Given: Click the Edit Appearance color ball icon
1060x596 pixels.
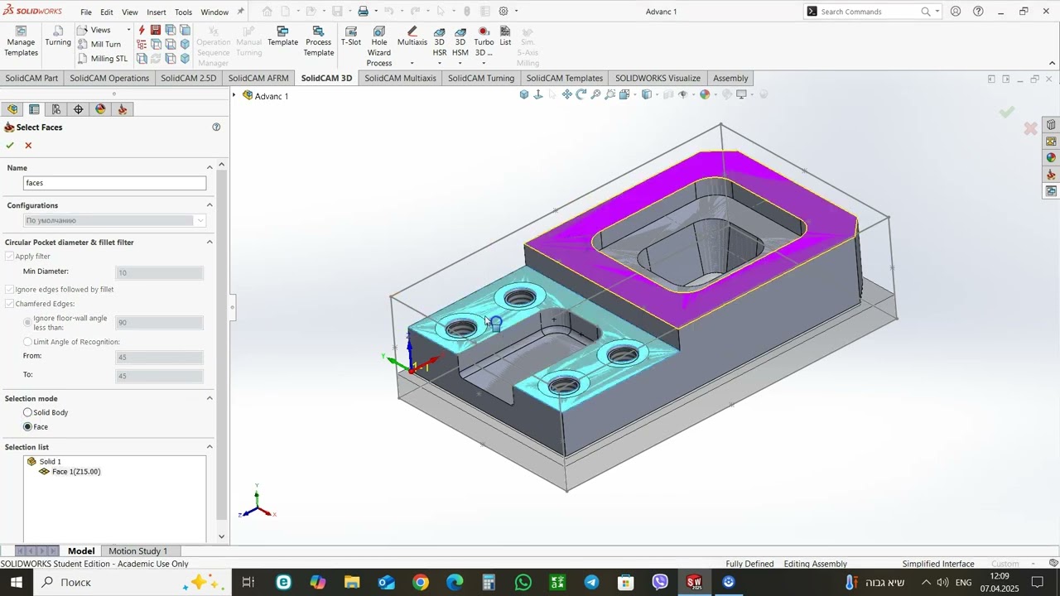Looking at the screenshot, I should (705, 94).
